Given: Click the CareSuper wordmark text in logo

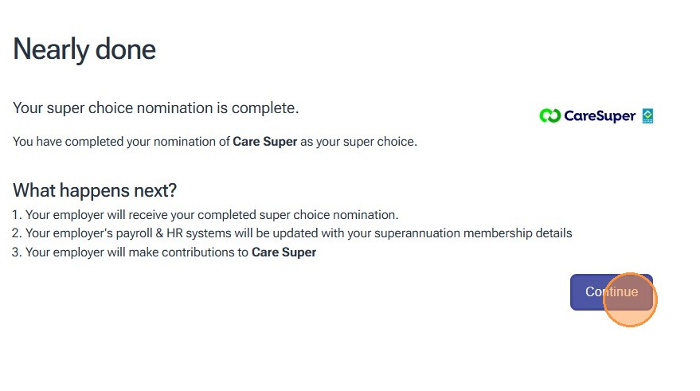Looking at the screenshot, I should 599,116.
